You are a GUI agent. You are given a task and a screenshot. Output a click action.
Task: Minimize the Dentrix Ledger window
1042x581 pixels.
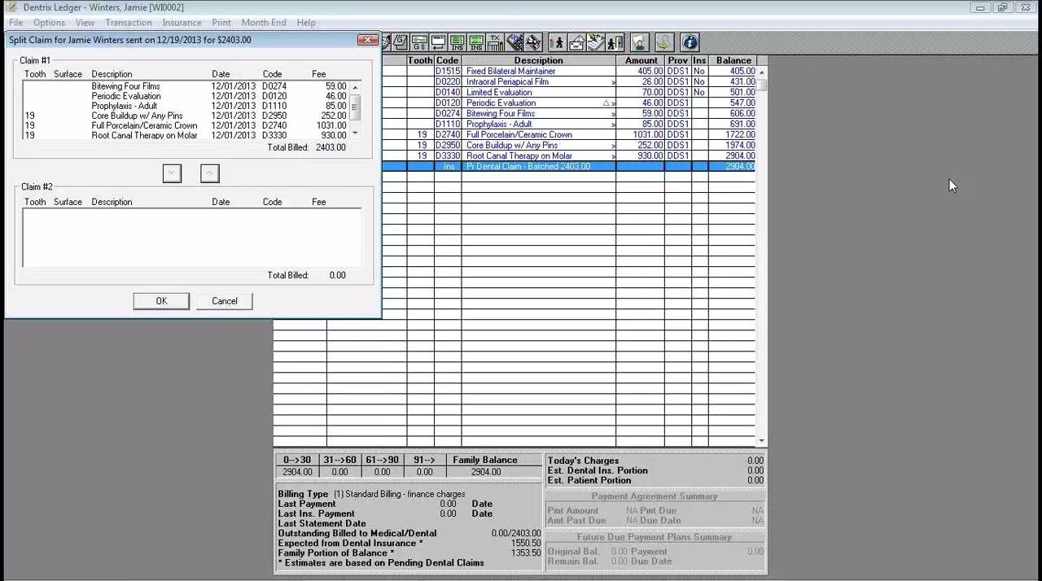pos(980,7)
